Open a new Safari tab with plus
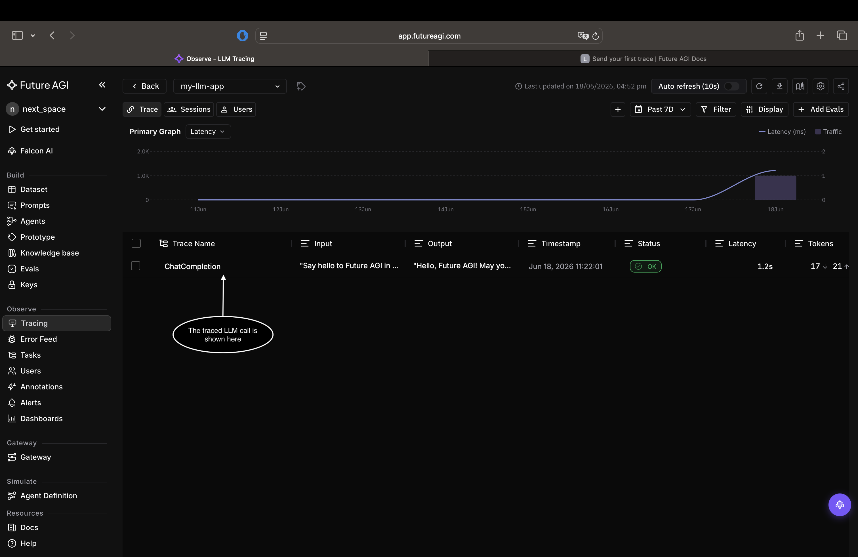The image size is (858, 557). pyautogui.click(x=820, y=35)
